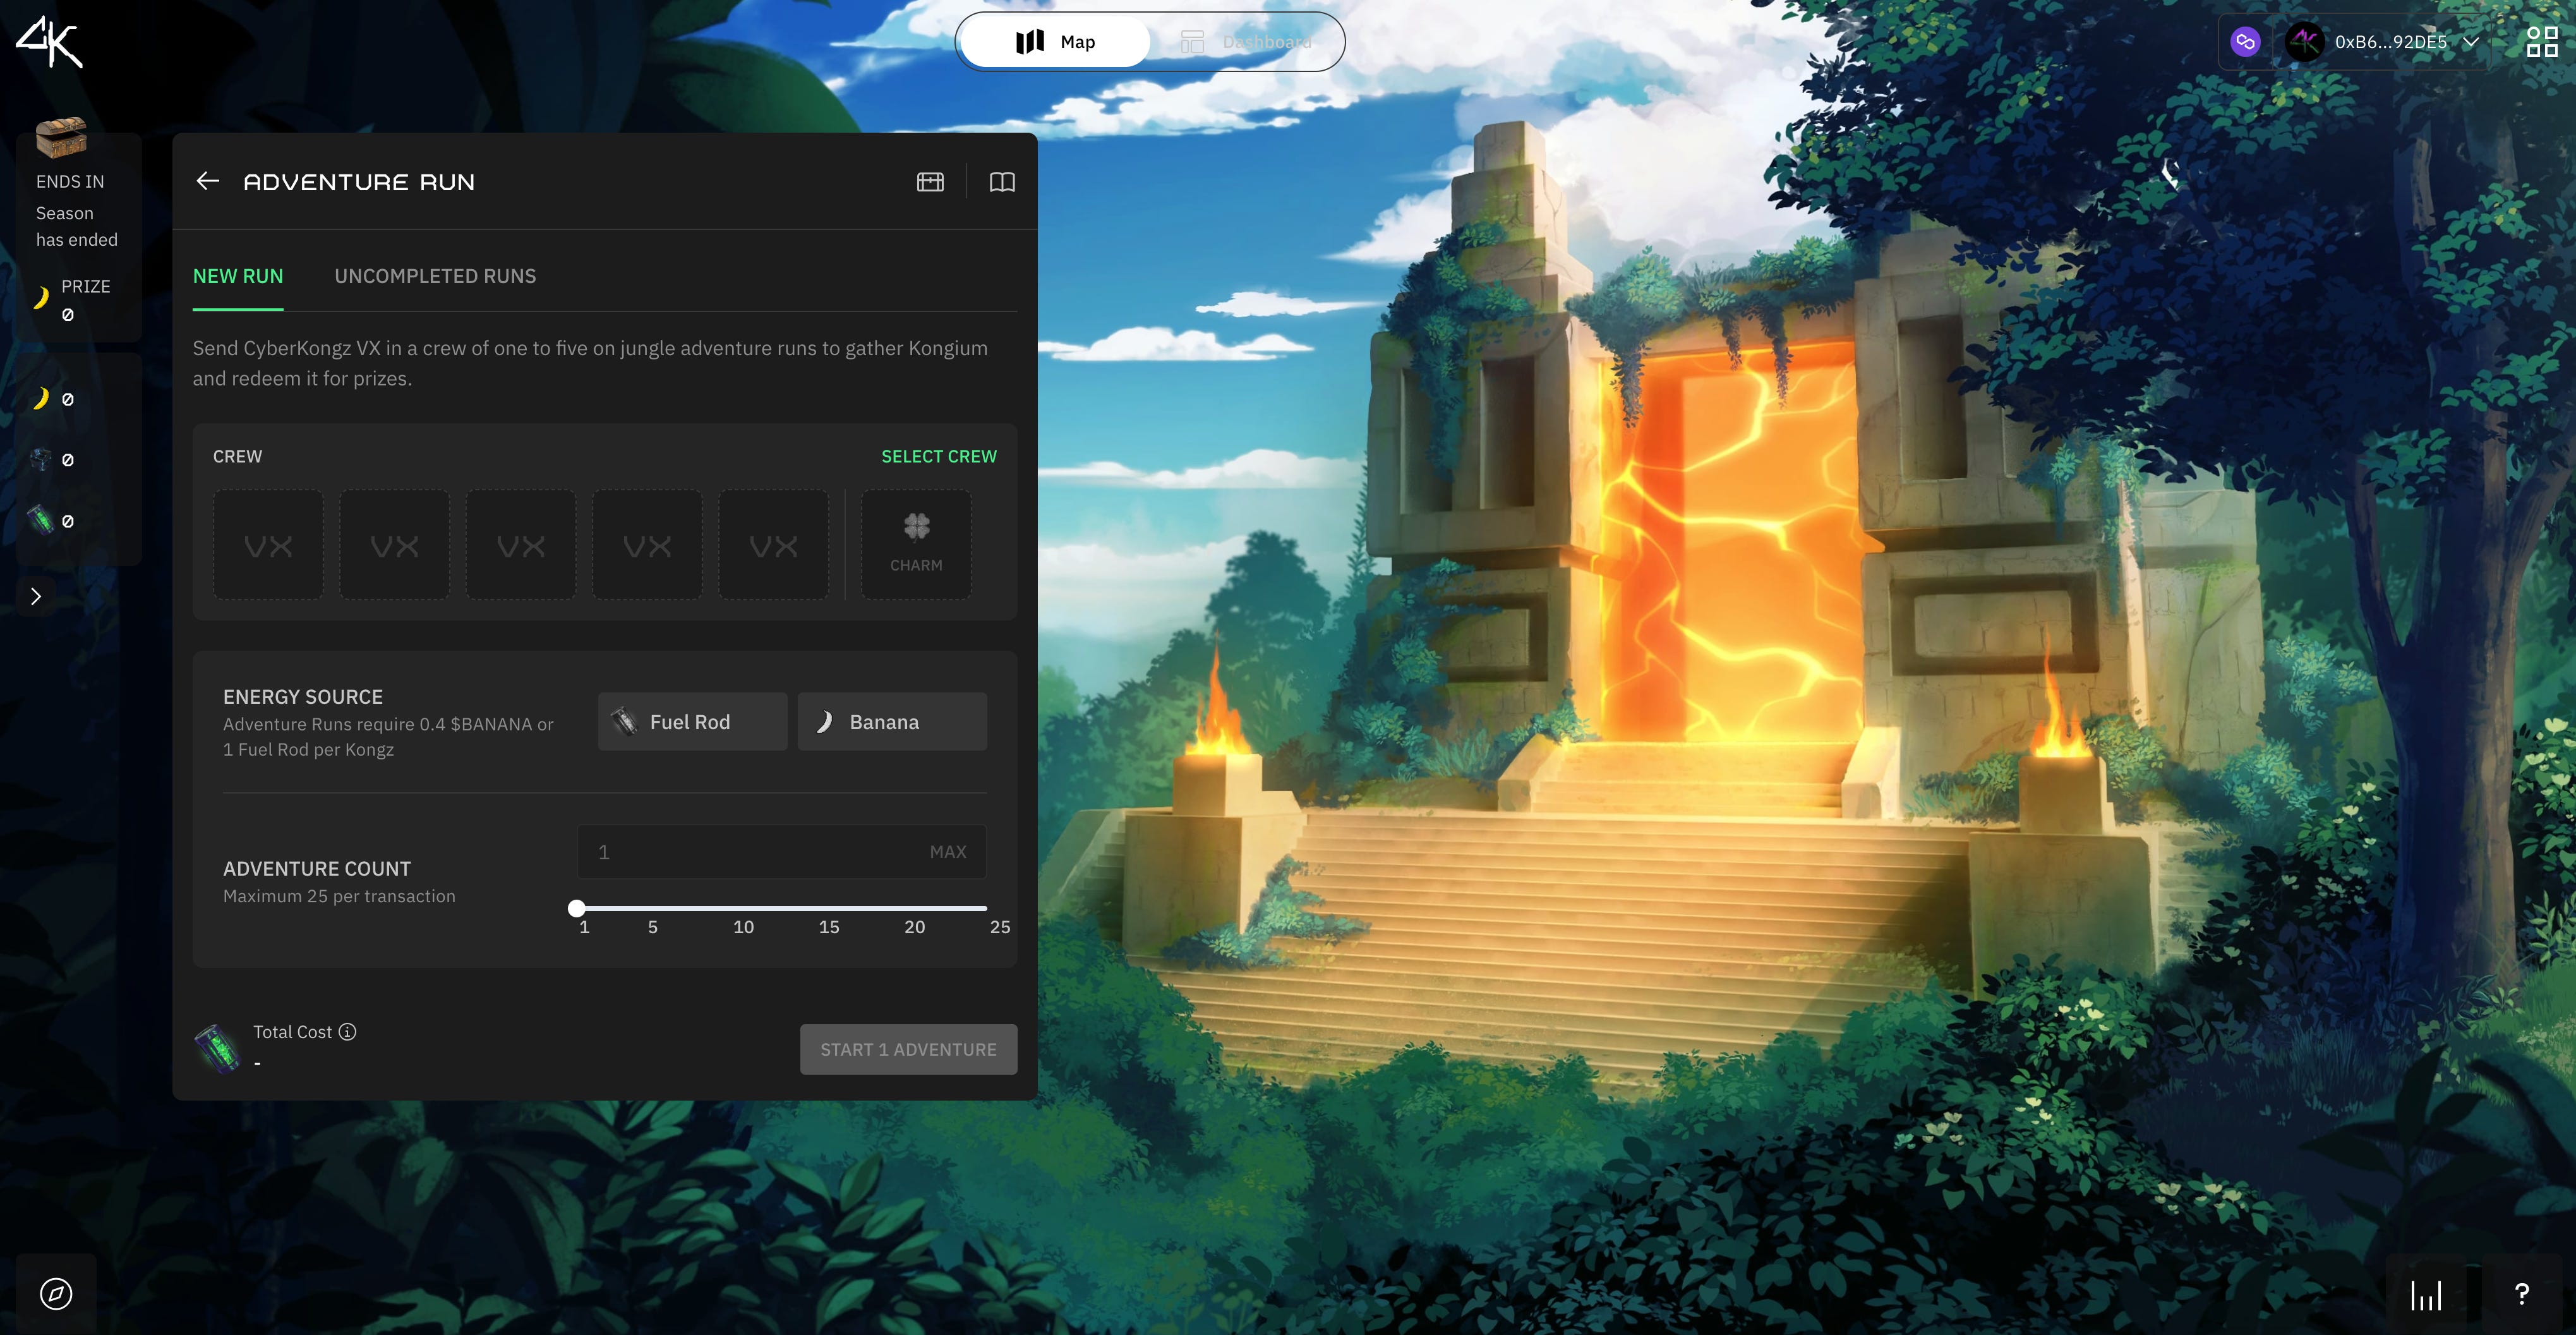Open the help question mark icon
Screen dimensions: 2576x1335
coord(2521,1294)
